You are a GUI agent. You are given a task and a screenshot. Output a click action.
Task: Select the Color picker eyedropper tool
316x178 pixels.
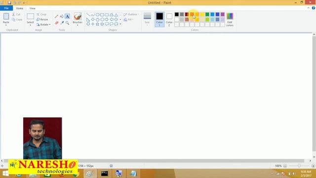coord(62,23)
